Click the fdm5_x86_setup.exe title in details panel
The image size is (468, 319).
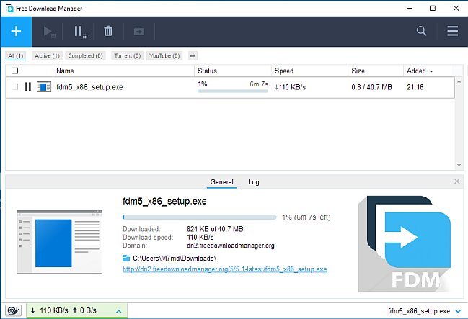[164, 201]
